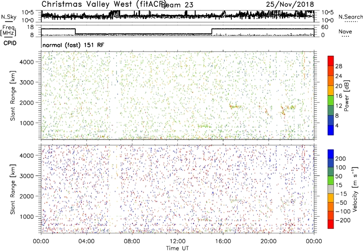
Task: Click the frequency step-up line at 15:00
Action: click(212, 31)
